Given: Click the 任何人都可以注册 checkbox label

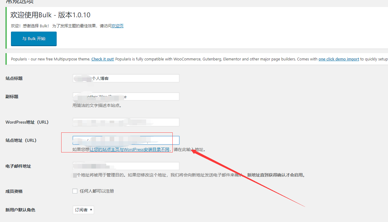Looking at the screenshot, I should [x=97, y=191].
